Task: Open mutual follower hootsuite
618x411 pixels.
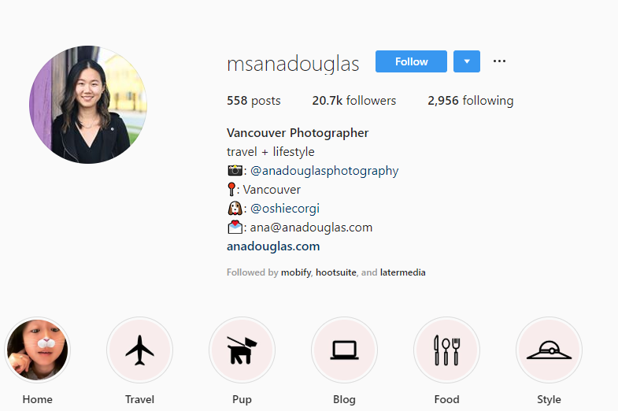Action: click(x=336, y=272)
